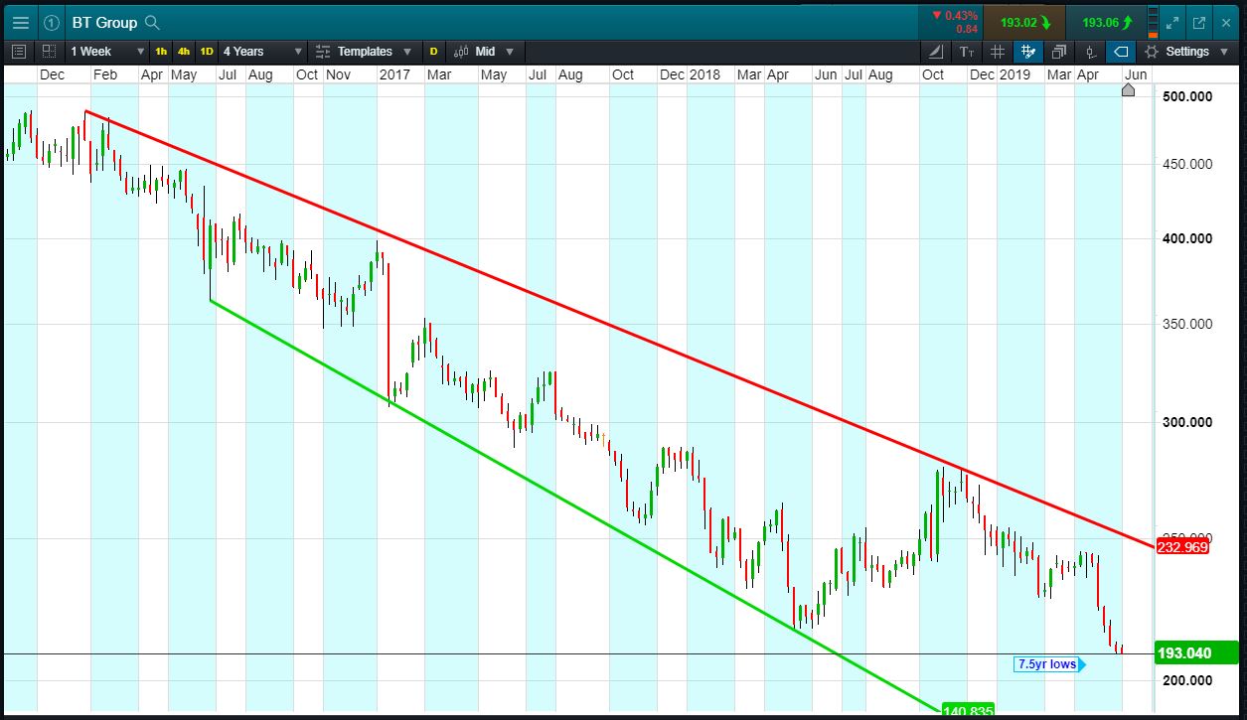Close the BT Group chart
This screenshot has width=1247, height=720.
click(x=1226, y=22)
